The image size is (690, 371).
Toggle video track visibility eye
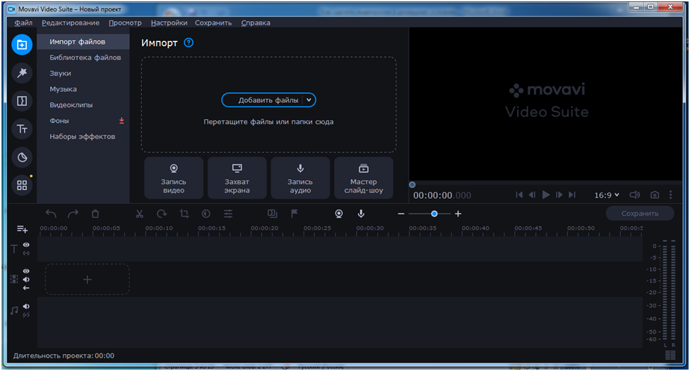(x=26, y=272)
